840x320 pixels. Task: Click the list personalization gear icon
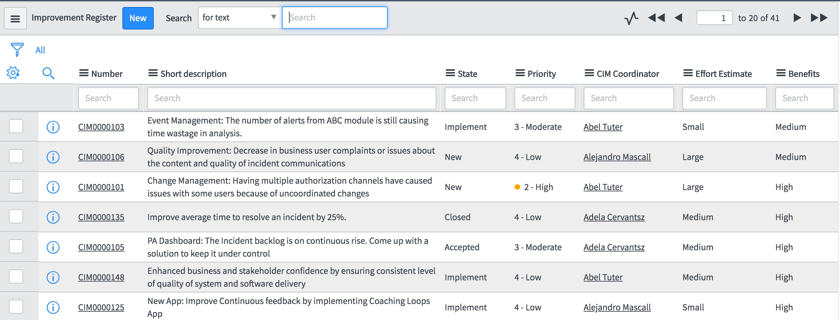coord(14,73)
